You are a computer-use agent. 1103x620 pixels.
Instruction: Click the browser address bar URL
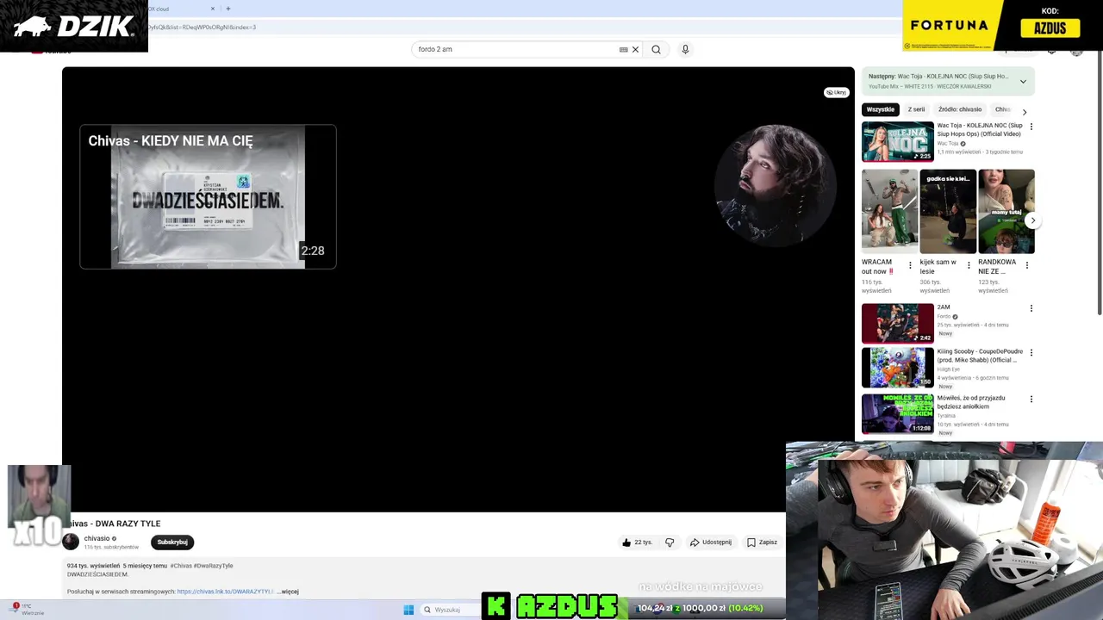[x=203, y=27]
